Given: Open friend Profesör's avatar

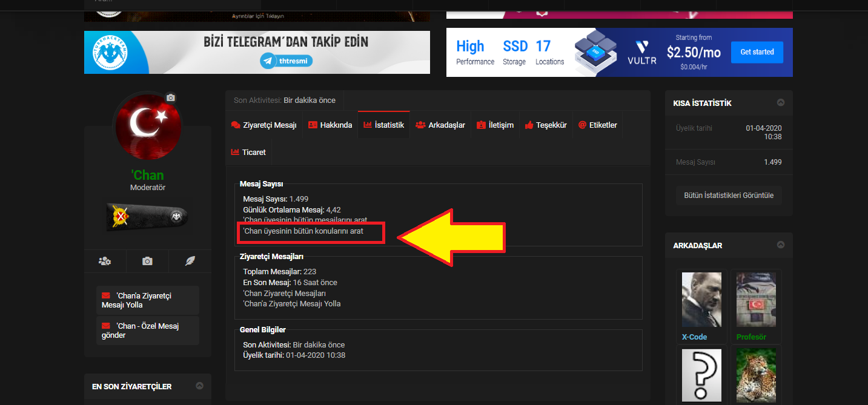Looking at the screenshot, I should click(756, 300).
